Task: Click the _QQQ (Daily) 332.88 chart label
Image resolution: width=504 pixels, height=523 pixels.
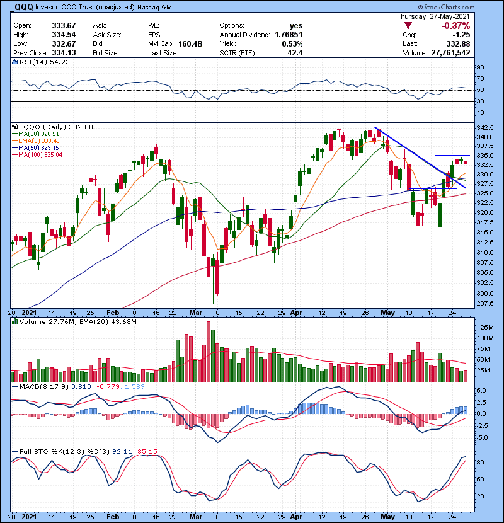Action: point(56,127)
